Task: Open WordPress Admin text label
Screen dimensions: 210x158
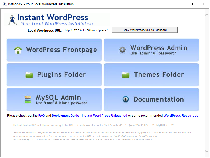Action: [159, 48]
